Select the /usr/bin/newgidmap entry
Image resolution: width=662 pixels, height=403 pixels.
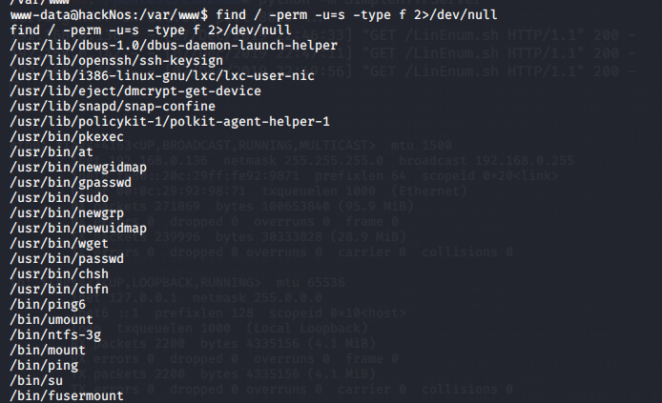78,168
